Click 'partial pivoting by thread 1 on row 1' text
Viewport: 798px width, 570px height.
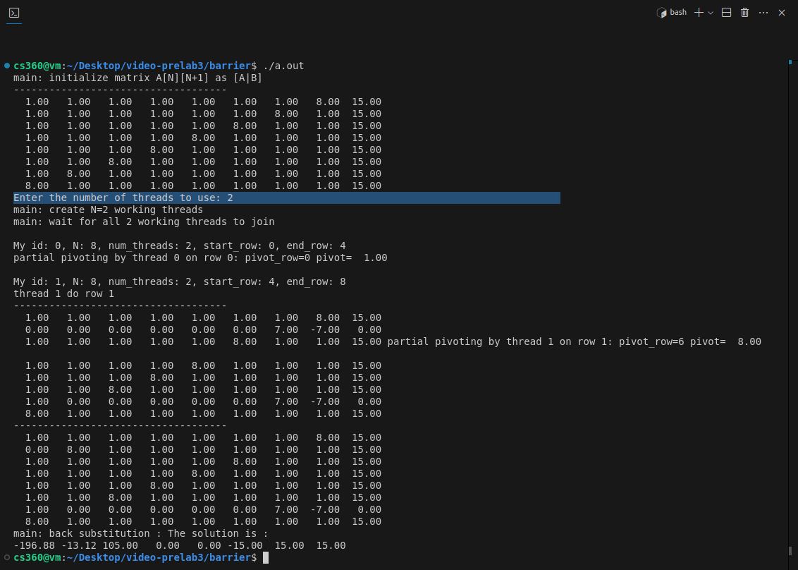(x=574, y=342)
